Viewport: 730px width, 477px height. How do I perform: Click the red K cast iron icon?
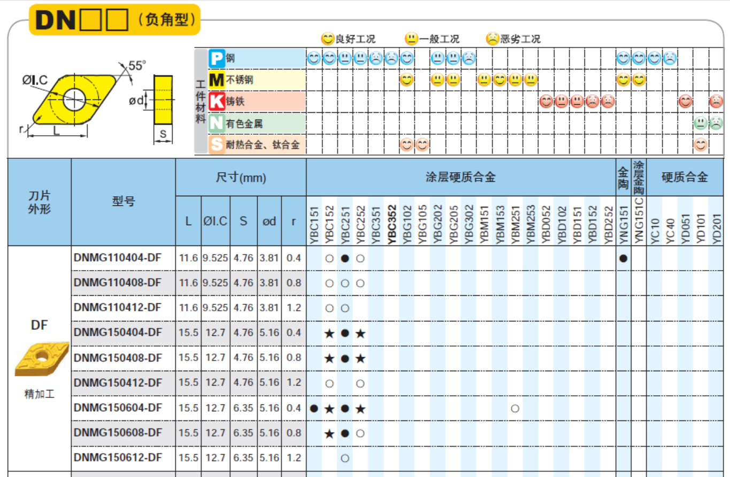point(217,102)
